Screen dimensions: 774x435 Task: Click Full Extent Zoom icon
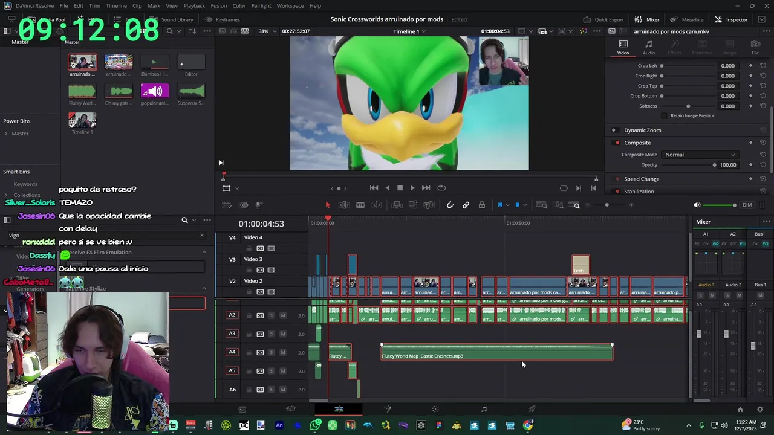(x=542, y=205)
